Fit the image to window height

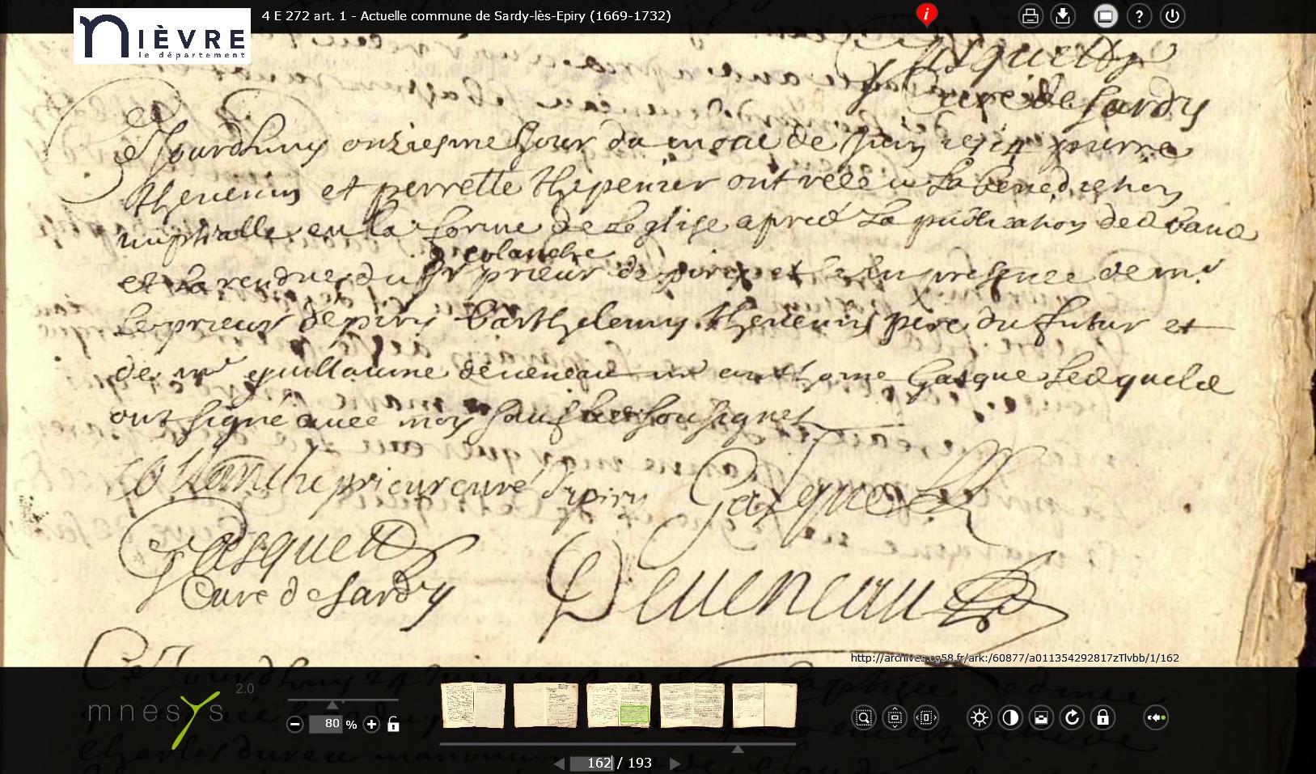(895, 717)
